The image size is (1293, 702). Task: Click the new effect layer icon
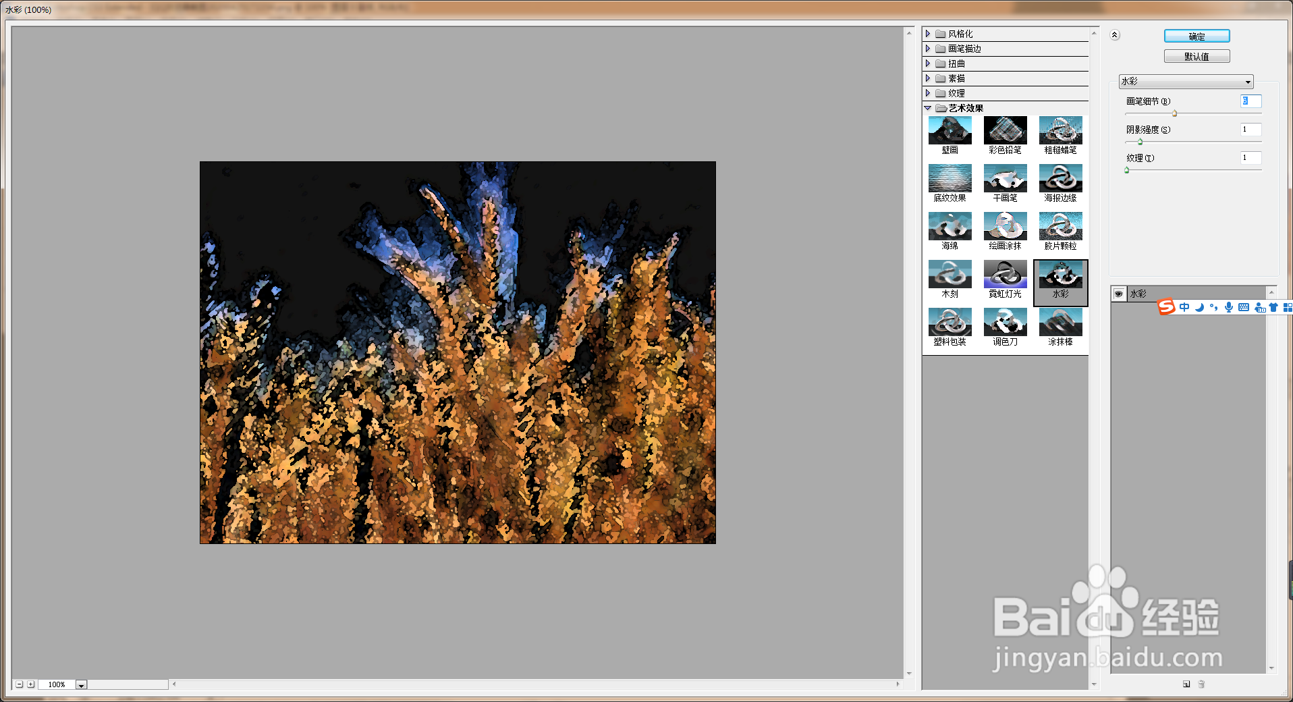click(1186, 684)
